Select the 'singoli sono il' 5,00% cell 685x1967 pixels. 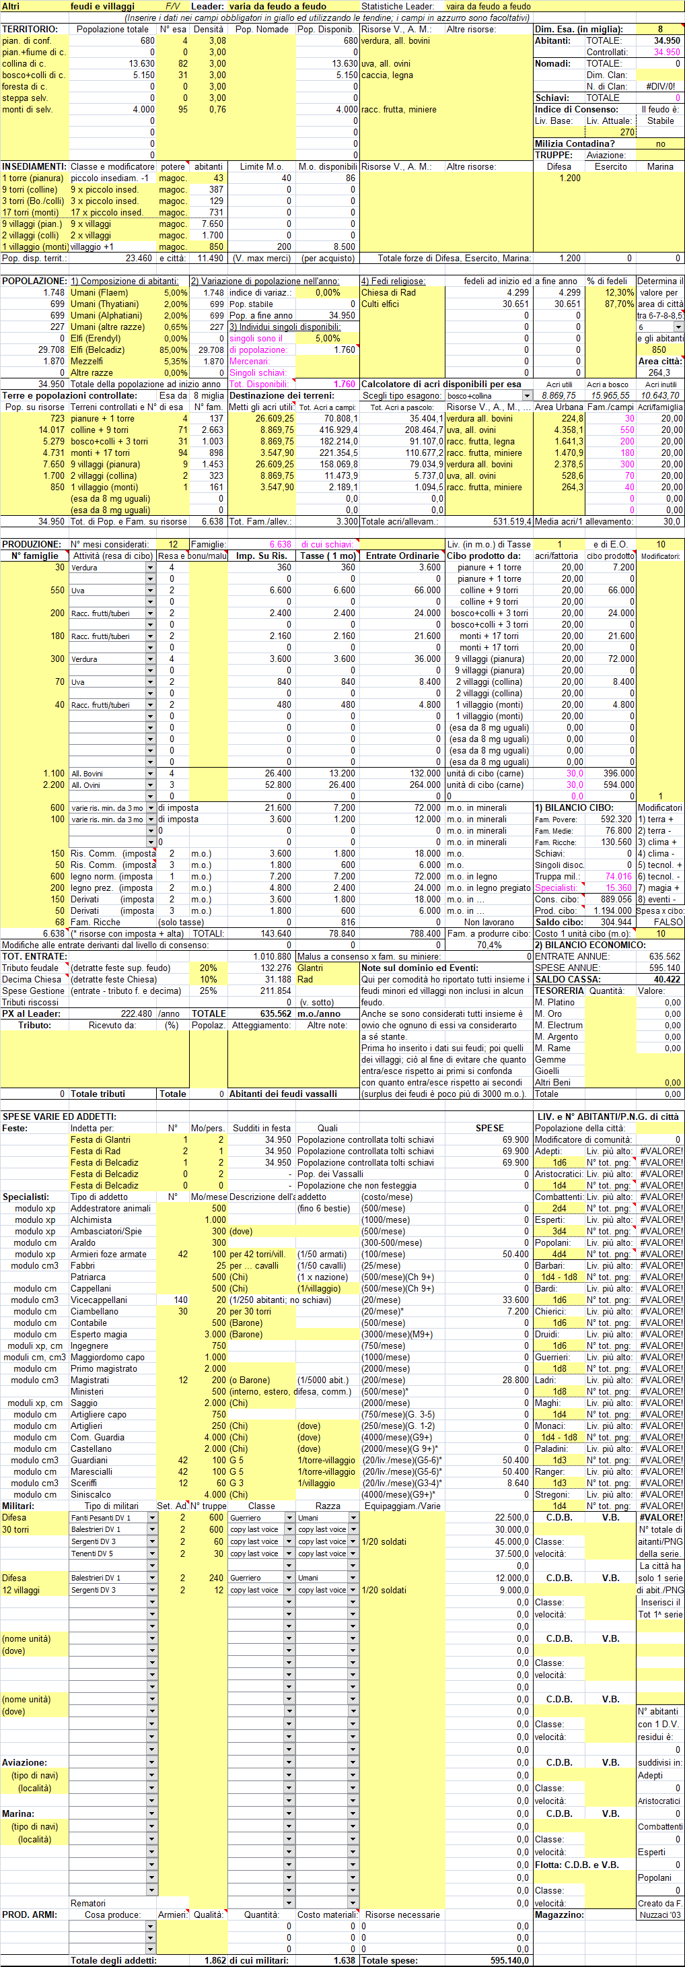[327, 338]
